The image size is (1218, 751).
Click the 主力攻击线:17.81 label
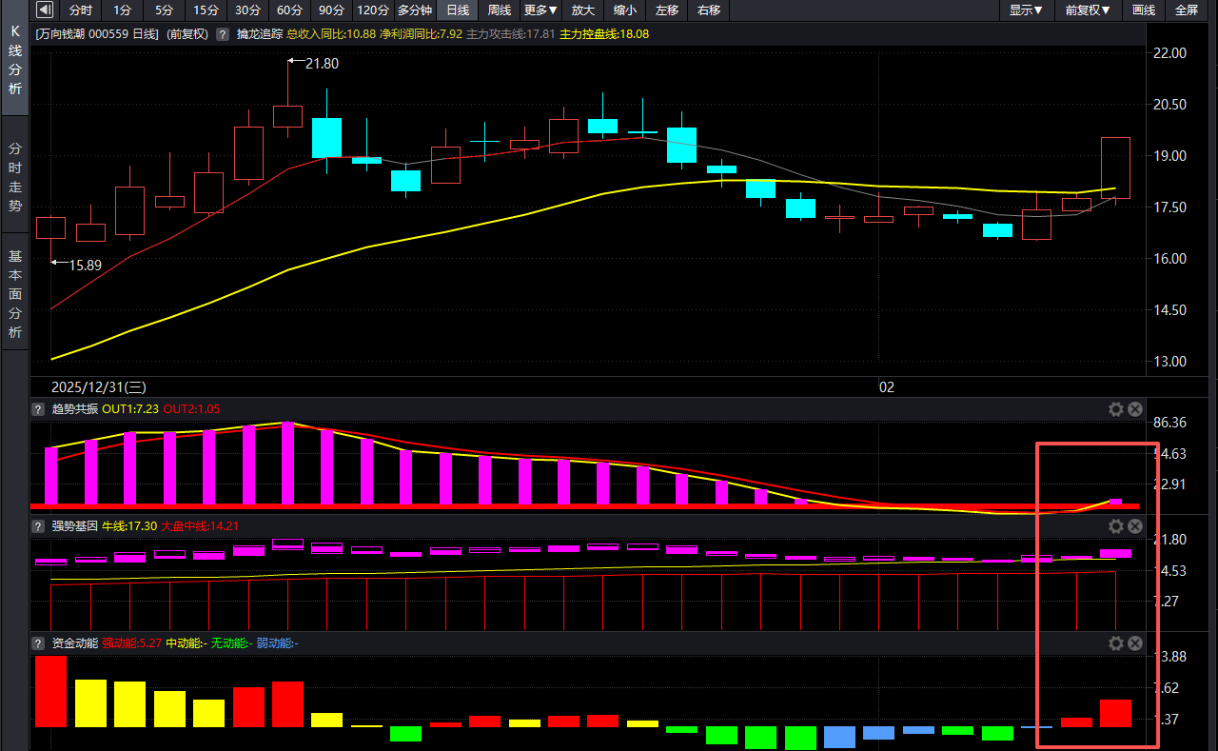[510, 34]
